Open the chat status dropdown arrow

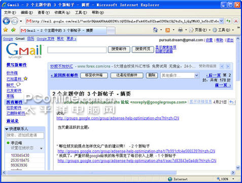point(41,149)
